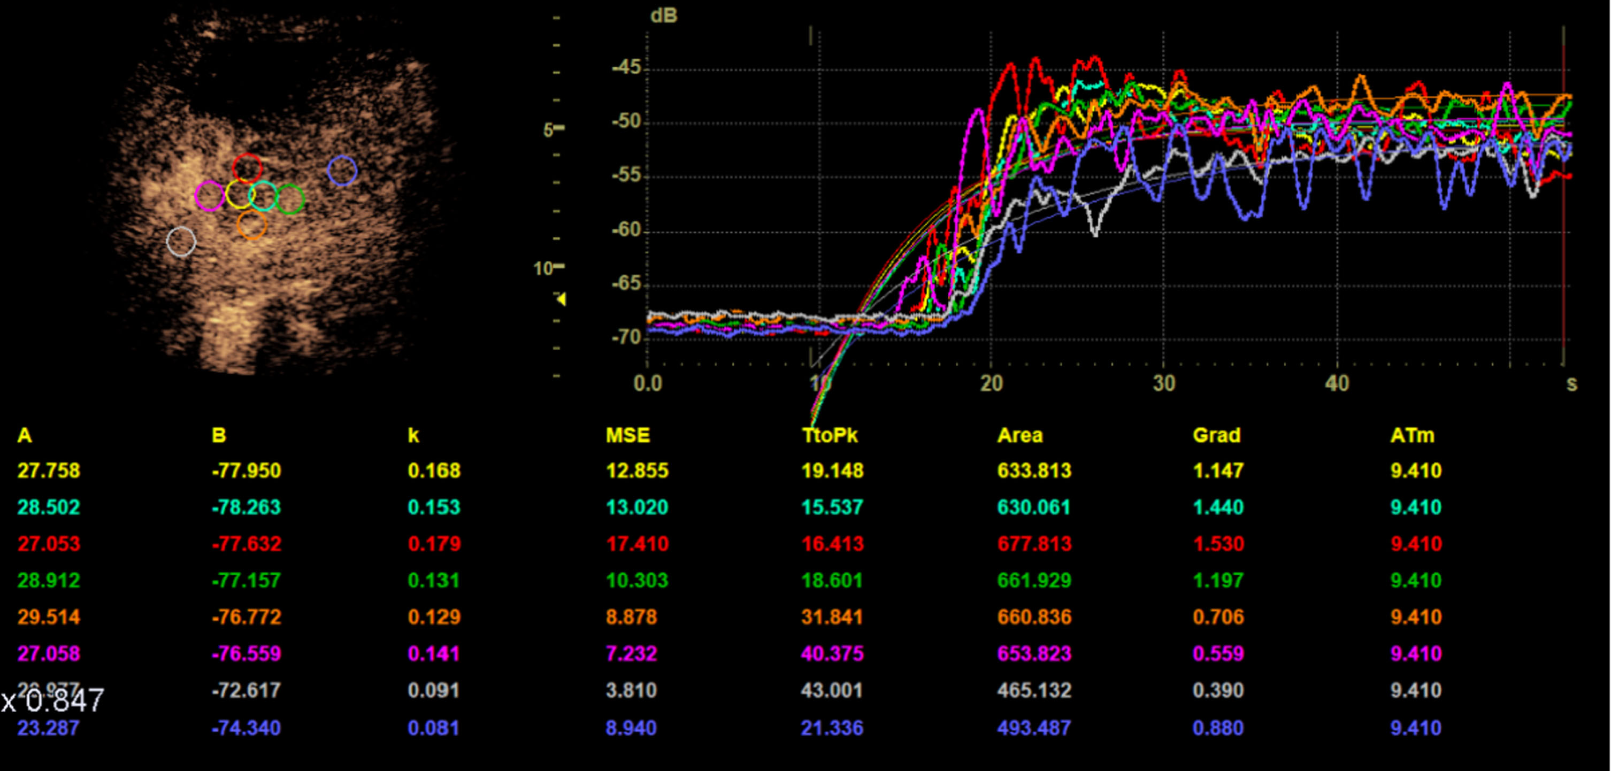Viewport: 1611px width, 771px height.
Task: Click the yellow focus depth arrow marker
Action: 562,299
